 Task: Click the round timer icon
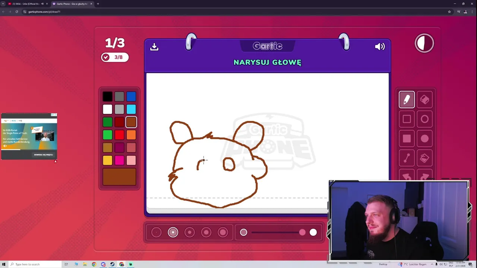click(x=424, y=43)
